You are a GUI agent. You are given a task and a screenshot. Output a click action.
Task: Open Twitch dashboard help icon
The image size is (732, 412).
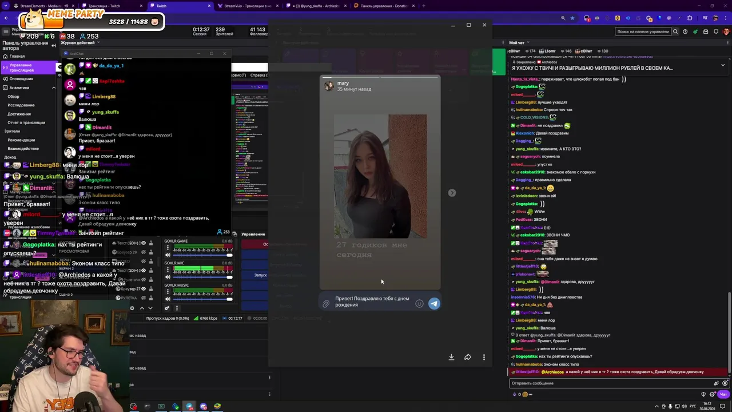(685, 31)
